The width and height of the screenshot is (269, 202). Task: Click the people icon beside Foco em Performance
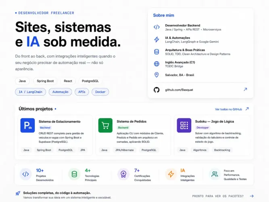click(x=215, y=174)
